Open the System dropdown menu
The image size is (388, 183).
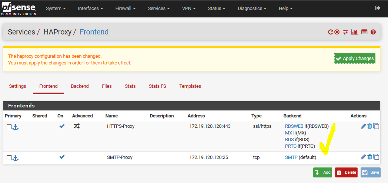coord(56,9)
